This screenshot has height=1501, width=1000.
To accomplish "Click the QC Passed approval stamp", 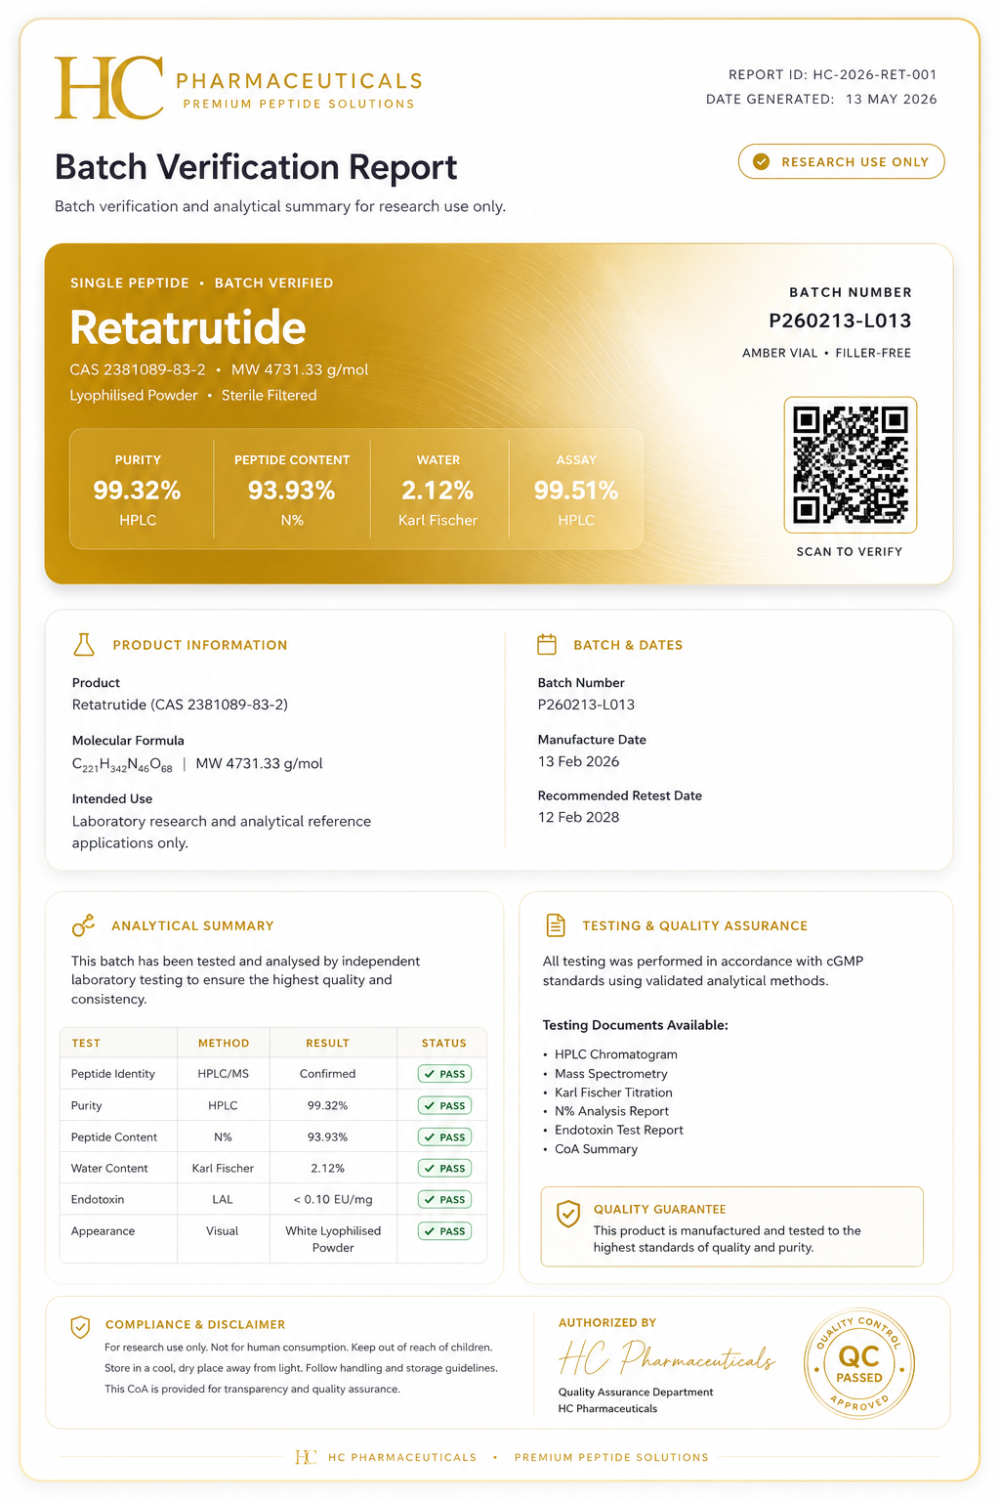I will (x=859, y=1364).
